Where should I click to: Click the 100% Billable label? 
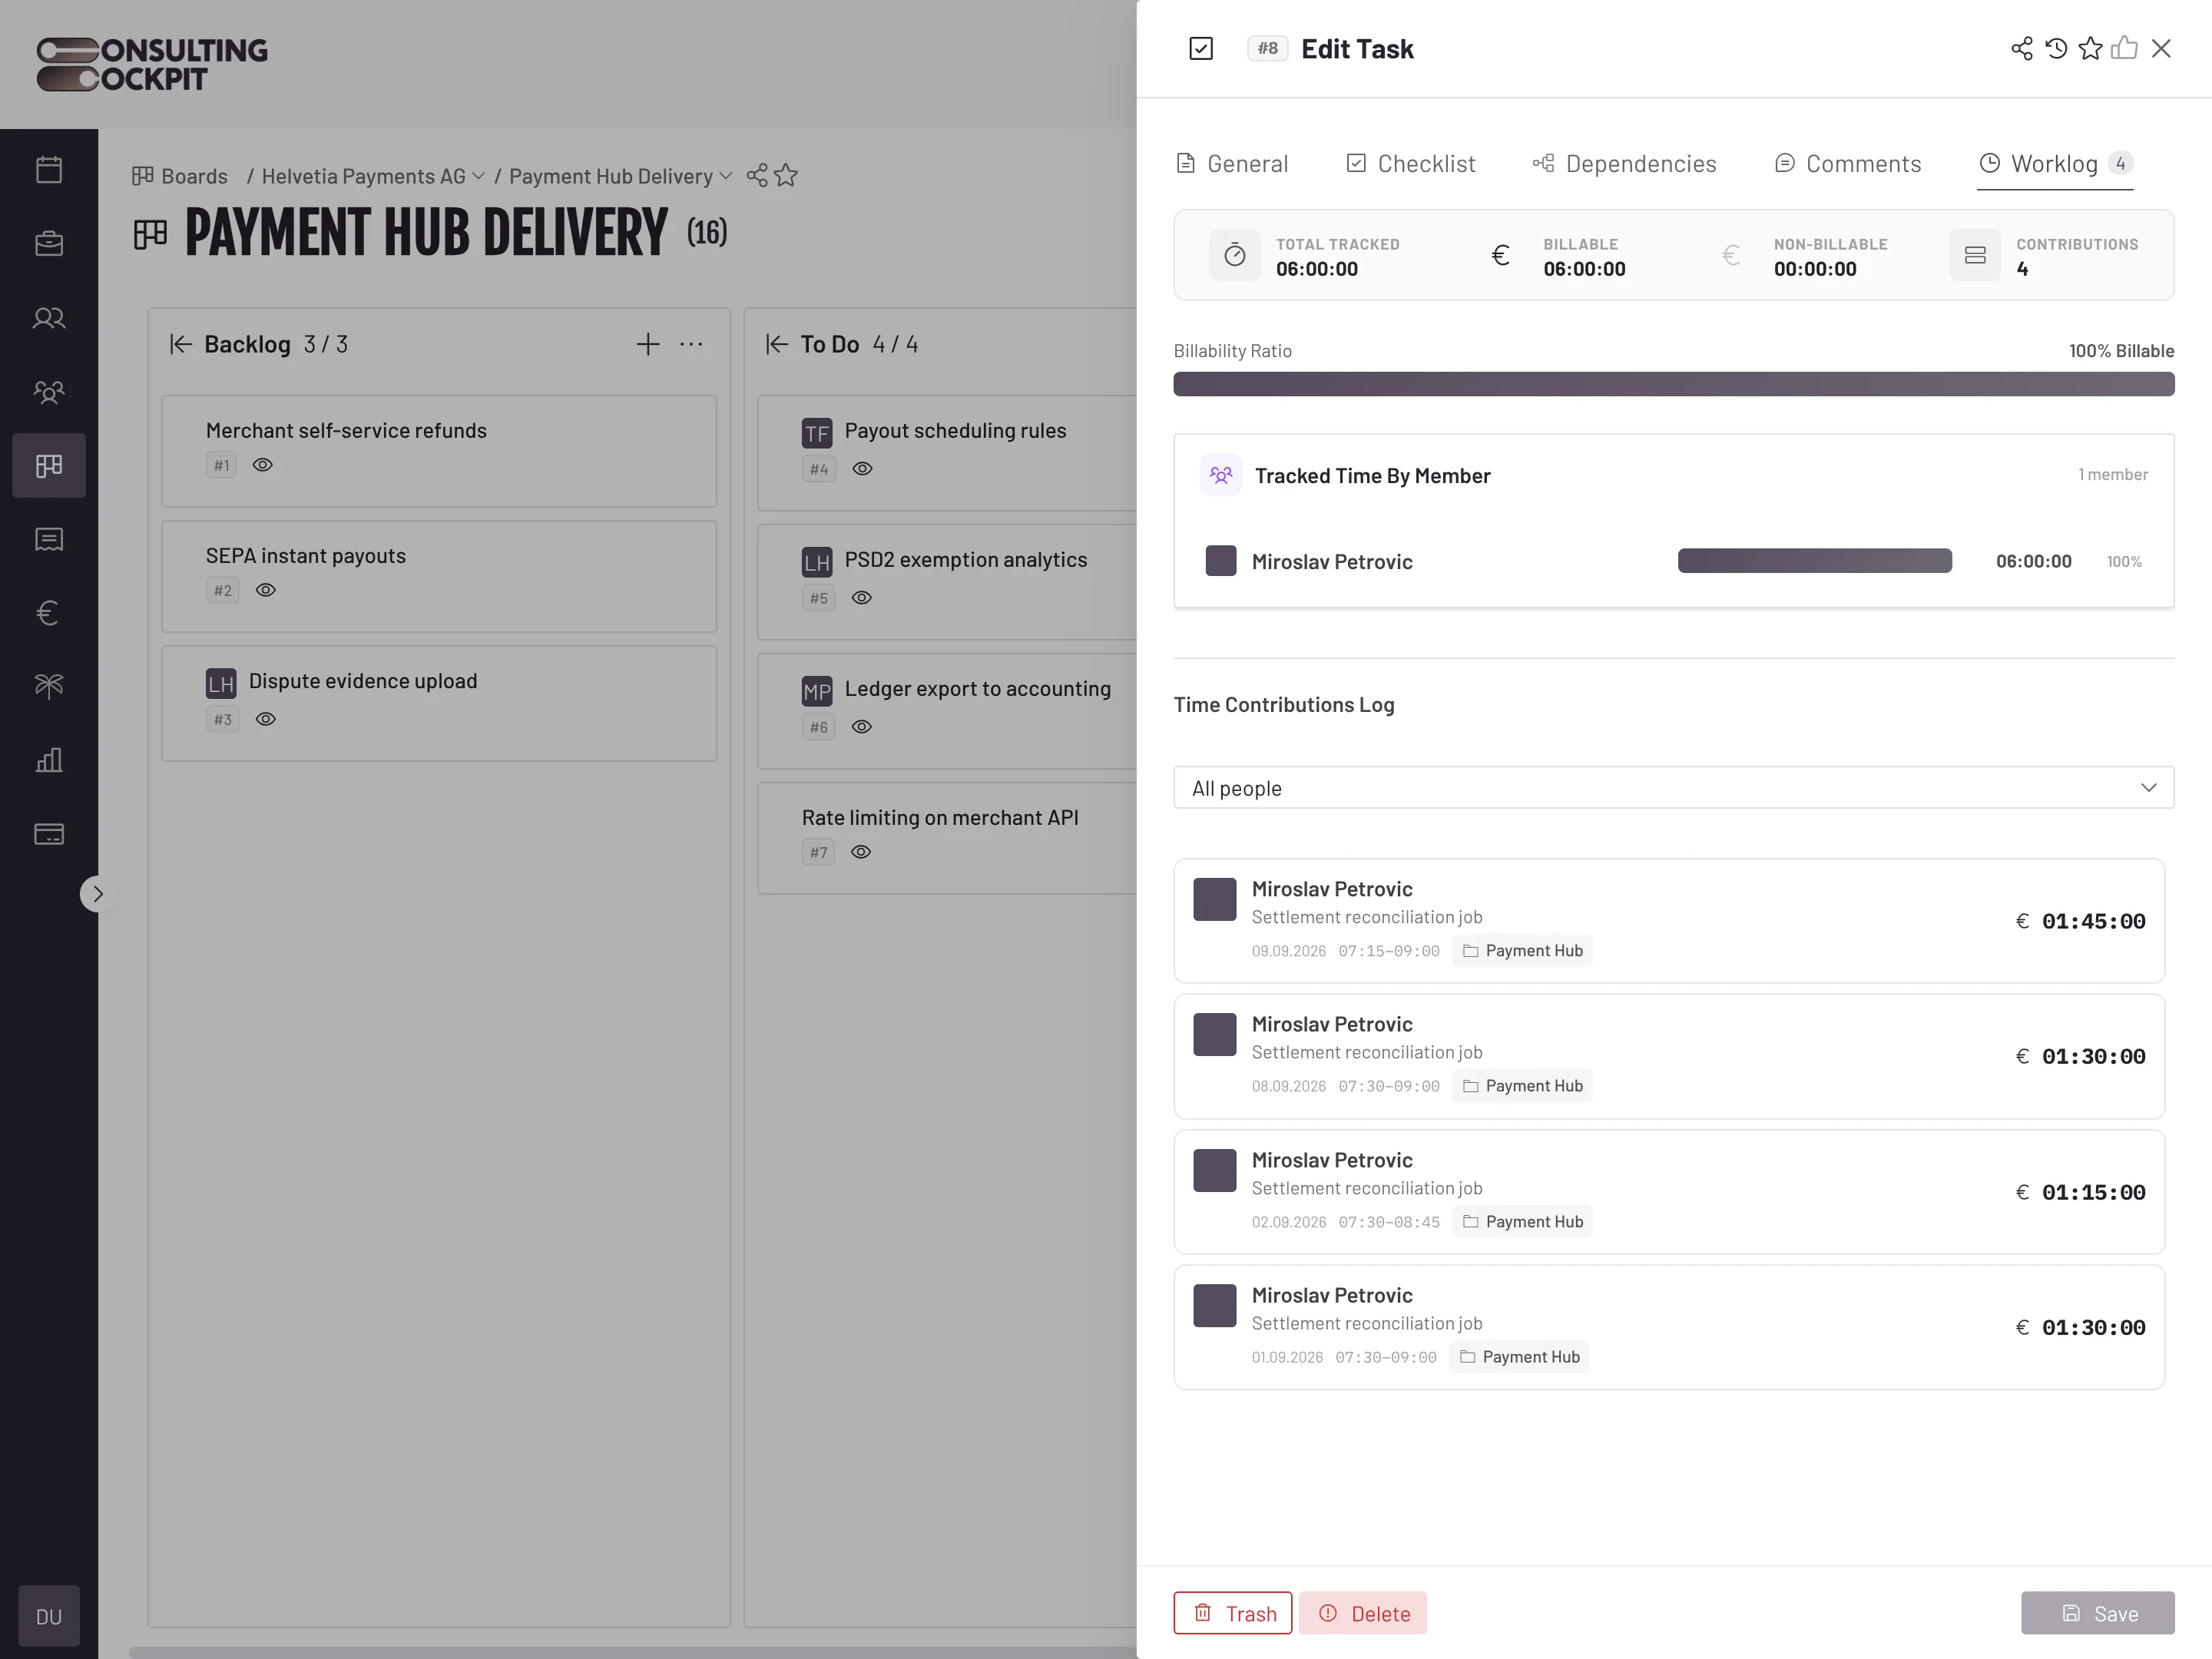[2121, 351]
